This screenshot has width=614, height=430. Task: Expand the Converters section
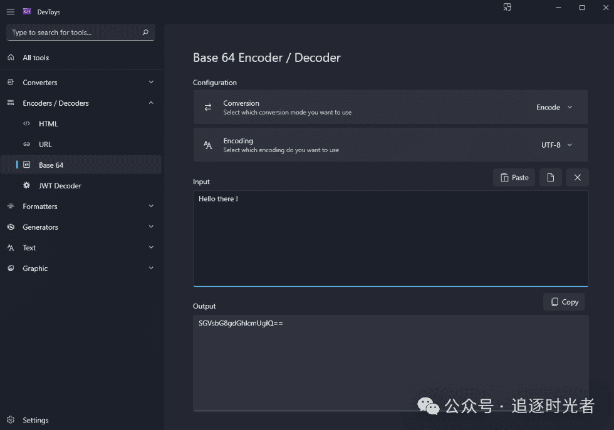pyautogui.click(x=151, y=83)
